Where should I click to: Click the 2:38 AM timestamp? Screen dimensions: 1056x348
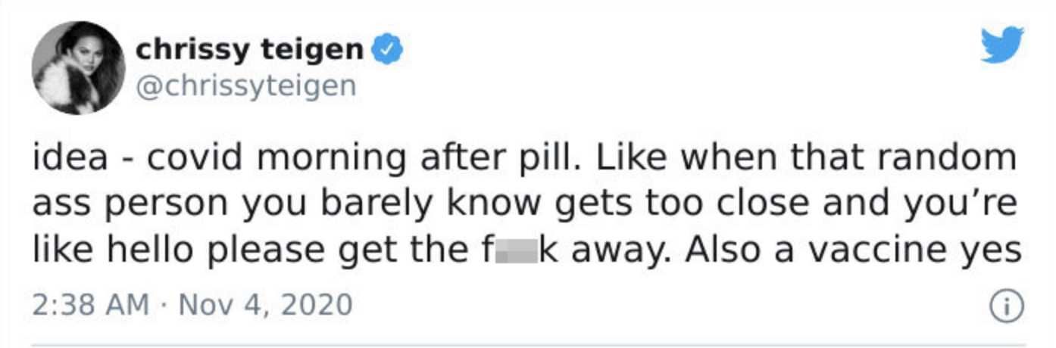91,305
